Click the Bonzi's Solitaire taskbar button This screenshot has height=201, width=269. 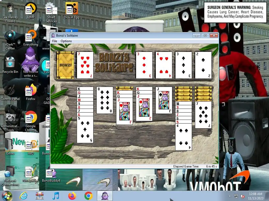105,196
